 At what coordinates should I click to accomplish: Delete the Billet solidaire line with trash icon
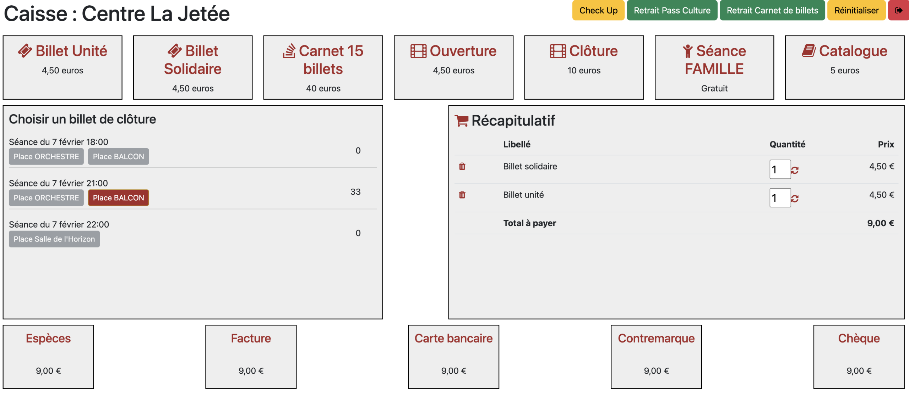pyautogui.click(x=462, y=166)
